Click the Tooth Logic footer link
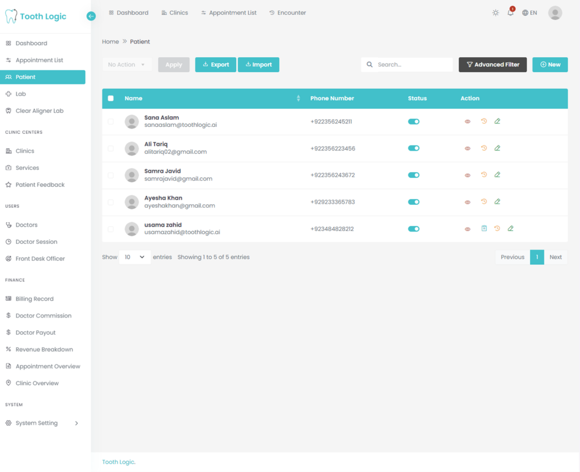 coord(119,462)
